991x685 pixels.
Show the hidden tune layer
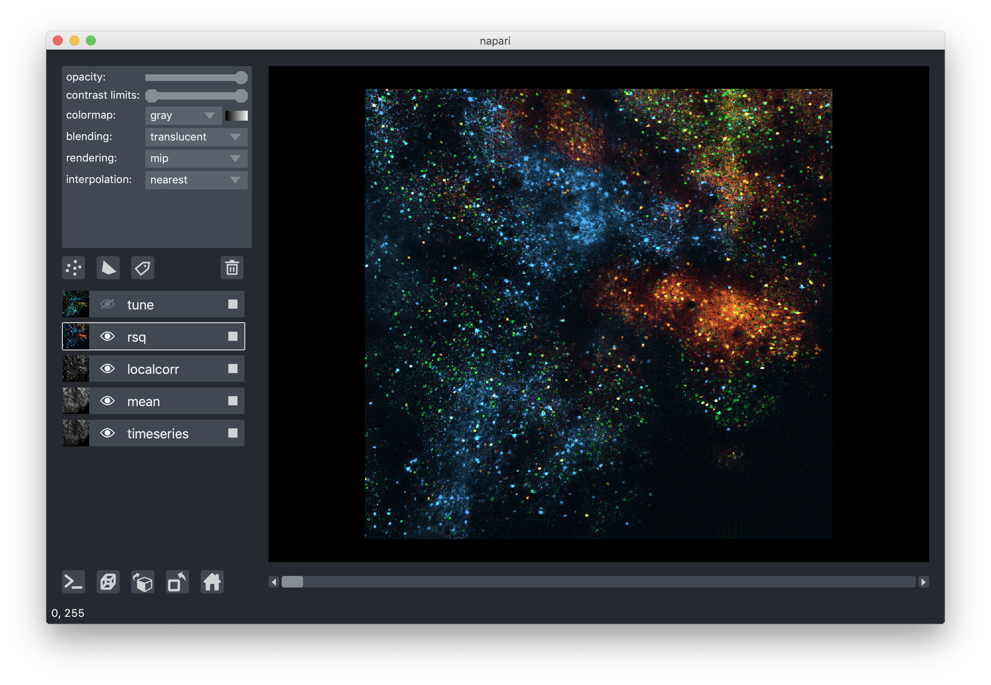point(107,304)
